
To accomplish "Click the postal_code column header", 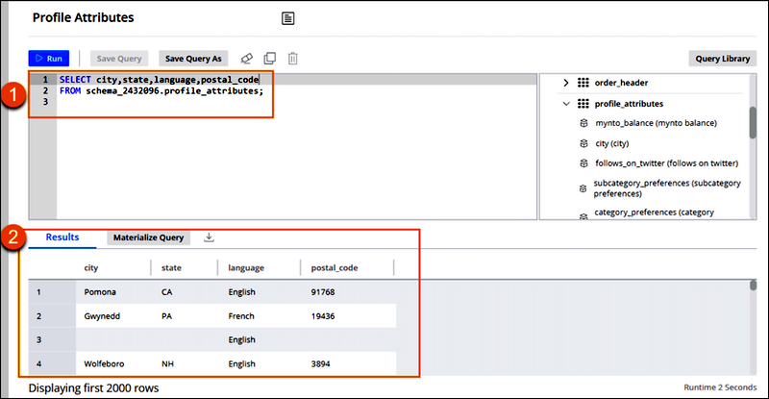I will 335,268.
